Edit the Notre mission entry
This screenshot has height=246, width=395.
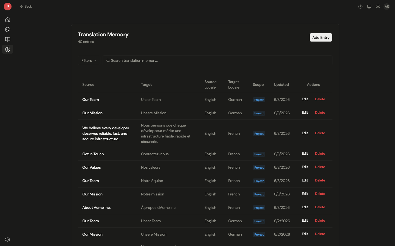(x=305, y=194)
